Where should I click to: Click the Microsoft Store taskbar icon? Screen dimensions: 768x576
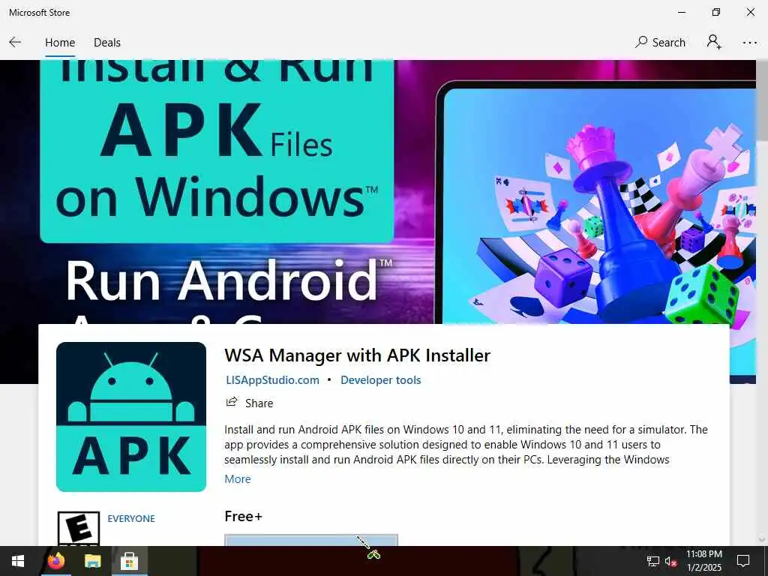(x=129, y=561)
